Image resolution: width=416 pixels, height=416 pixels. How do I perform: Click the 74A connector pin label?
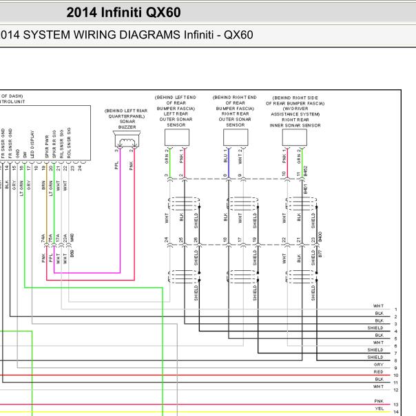[x=43, y=238]
